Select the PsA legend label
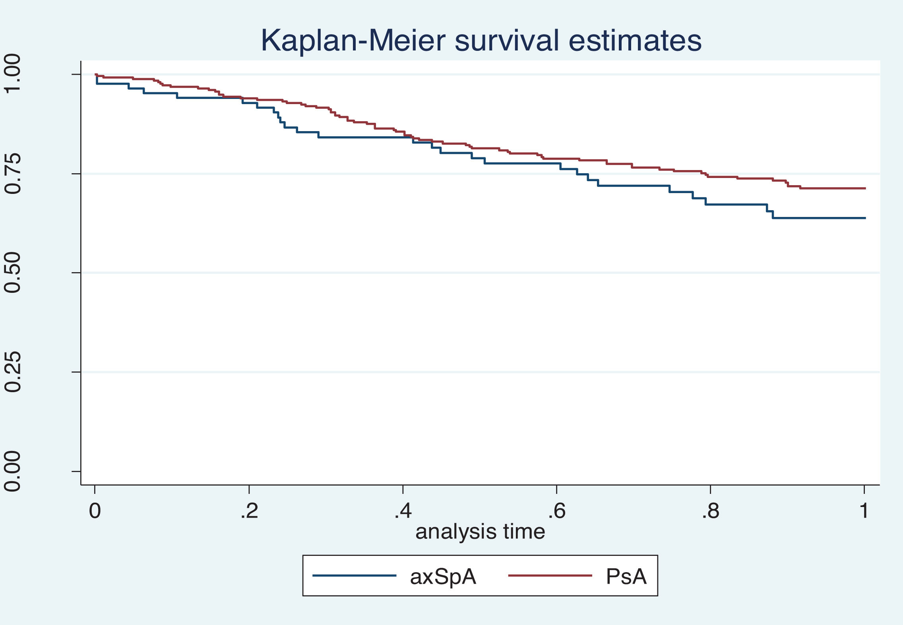 click(626, 577)
